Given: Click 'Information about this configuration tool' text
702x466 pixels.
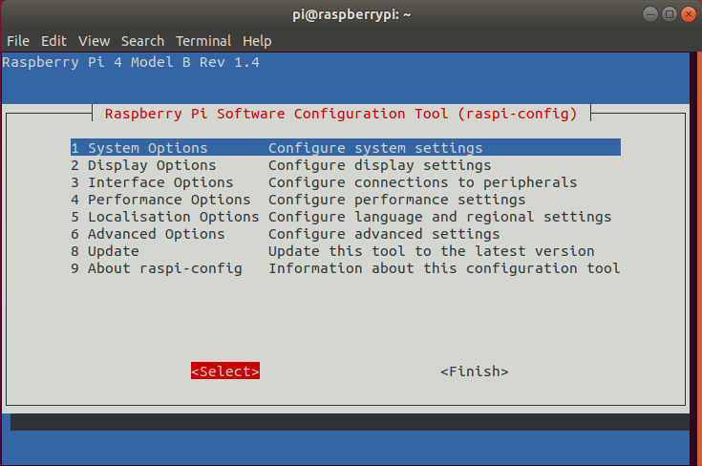Looking at the screenshot, I should click(444, 268).
